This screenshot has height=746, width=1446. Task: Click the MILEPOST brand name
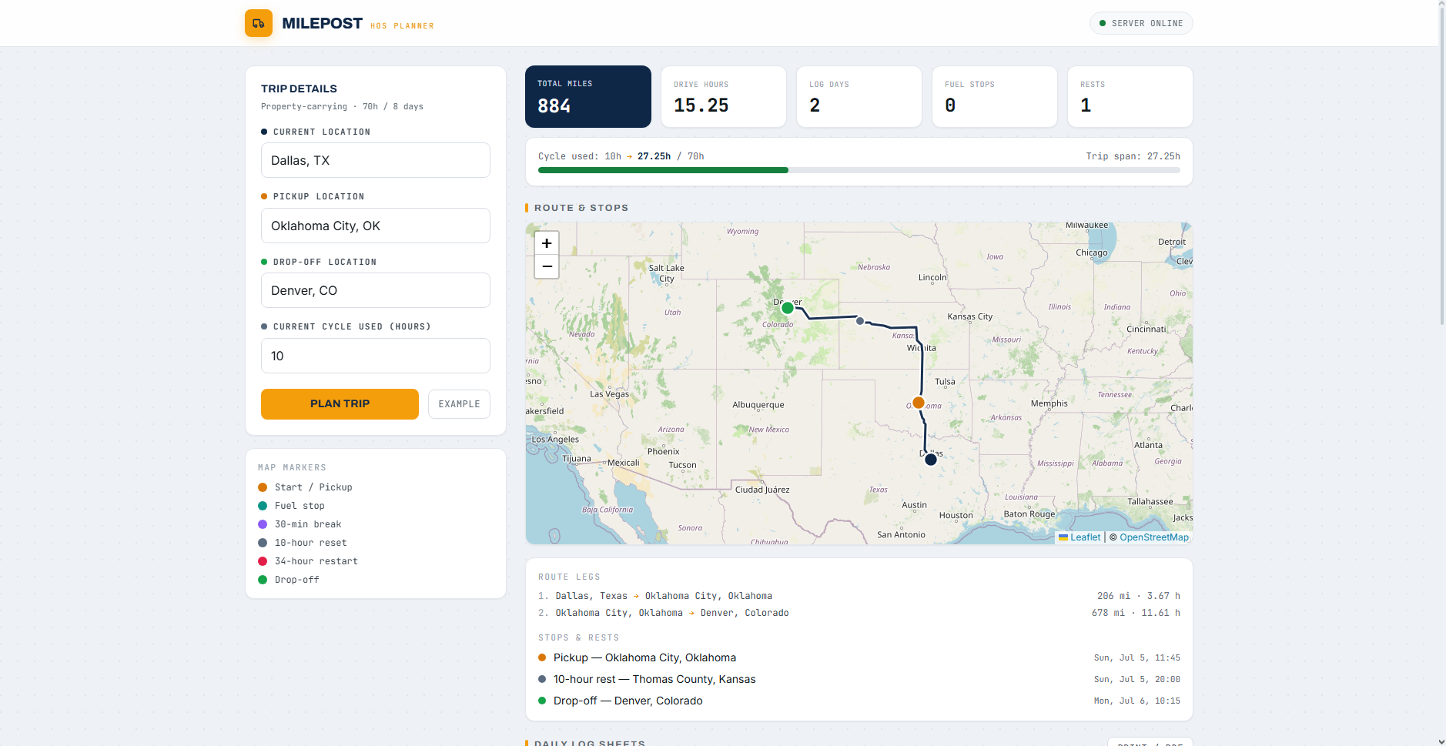[322, 23]
